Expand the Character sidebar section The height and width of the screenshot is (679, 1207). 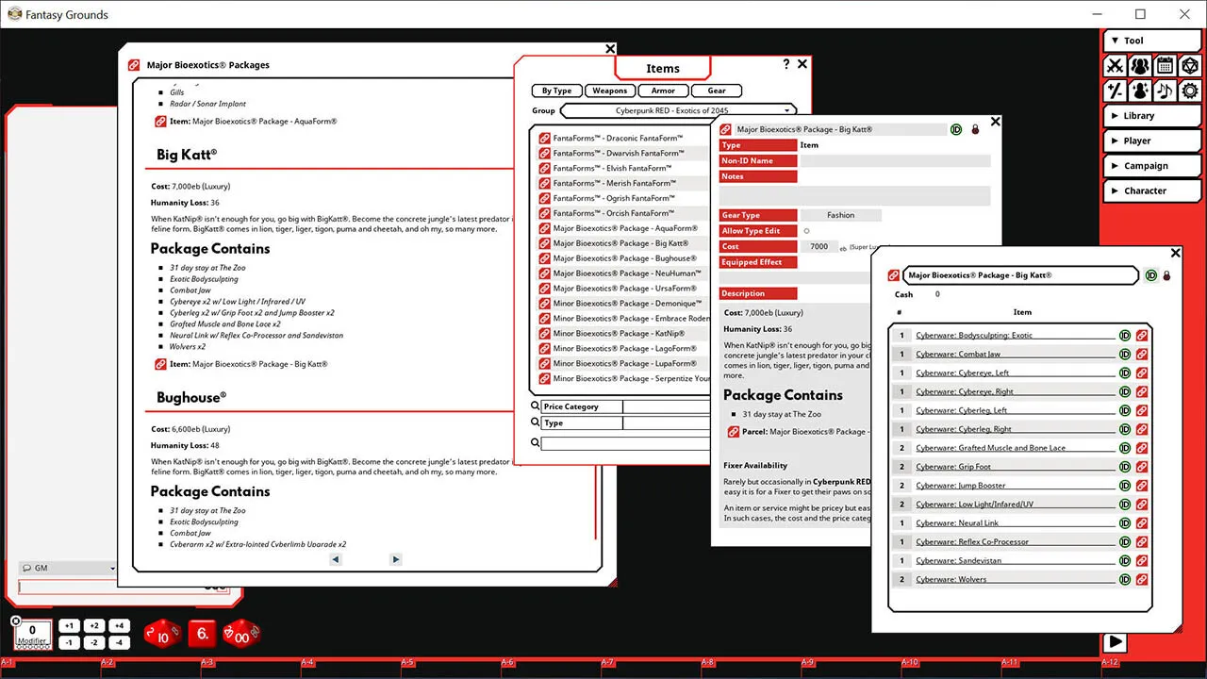coord(1151,190)
